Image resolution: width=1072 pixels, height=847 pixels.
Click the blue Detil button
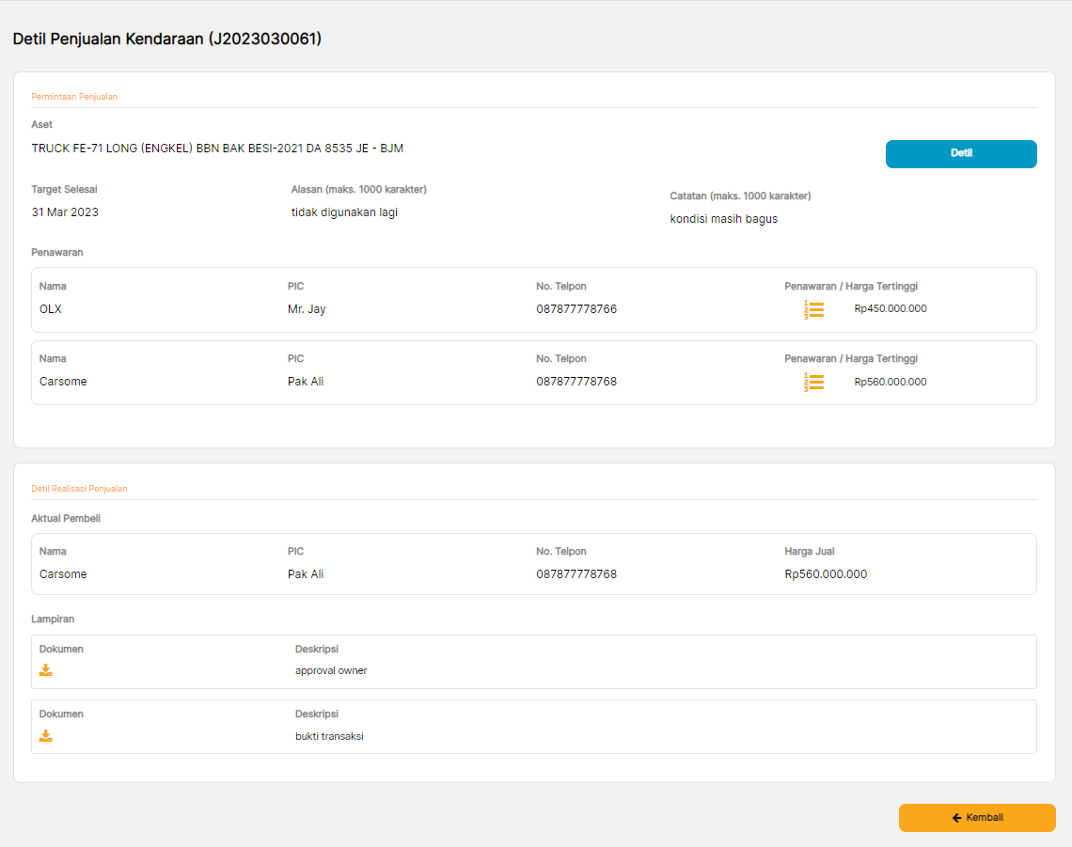(960, 153)
